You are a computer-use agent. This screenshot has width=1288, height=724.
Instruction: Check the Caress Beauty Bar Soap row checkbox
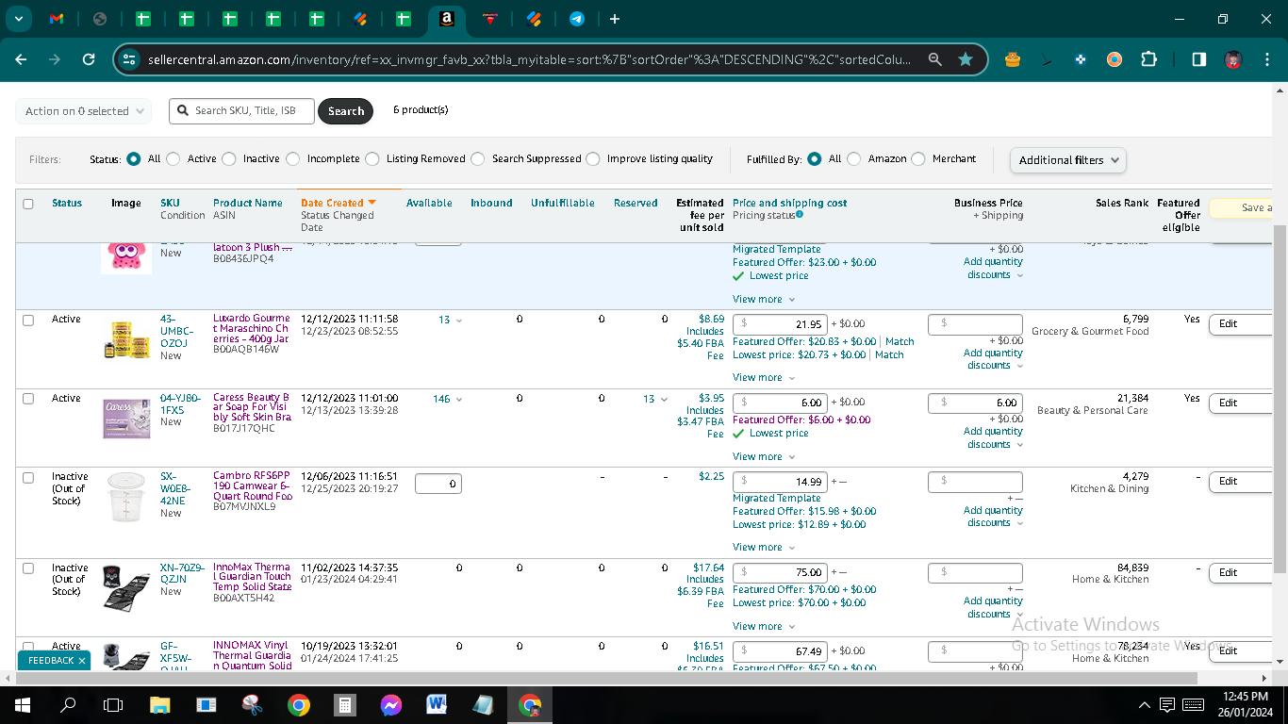coord(28,399)
